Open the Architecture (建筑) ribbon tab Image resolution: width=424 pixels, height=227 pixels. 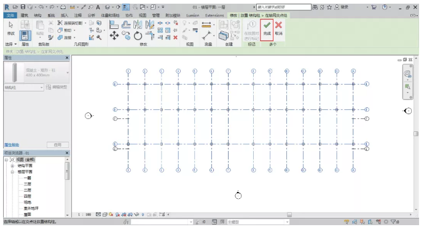click(24, 15)
